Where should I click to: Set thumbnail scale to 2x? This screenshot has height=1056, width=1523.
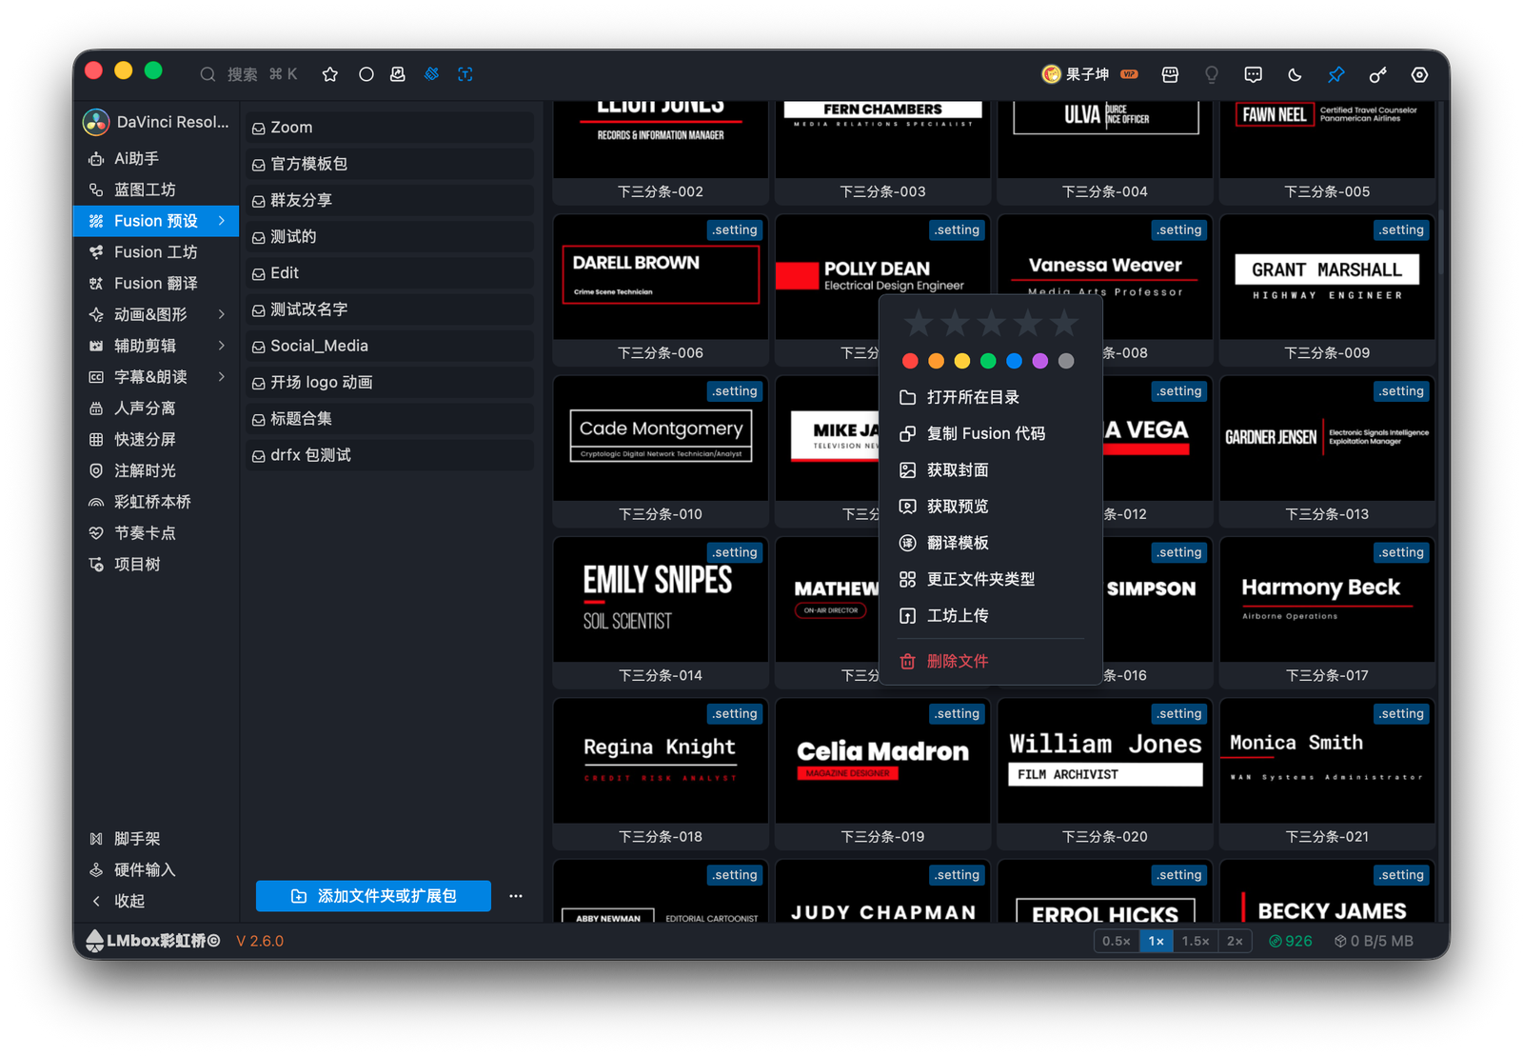[x=1235, y=941]
